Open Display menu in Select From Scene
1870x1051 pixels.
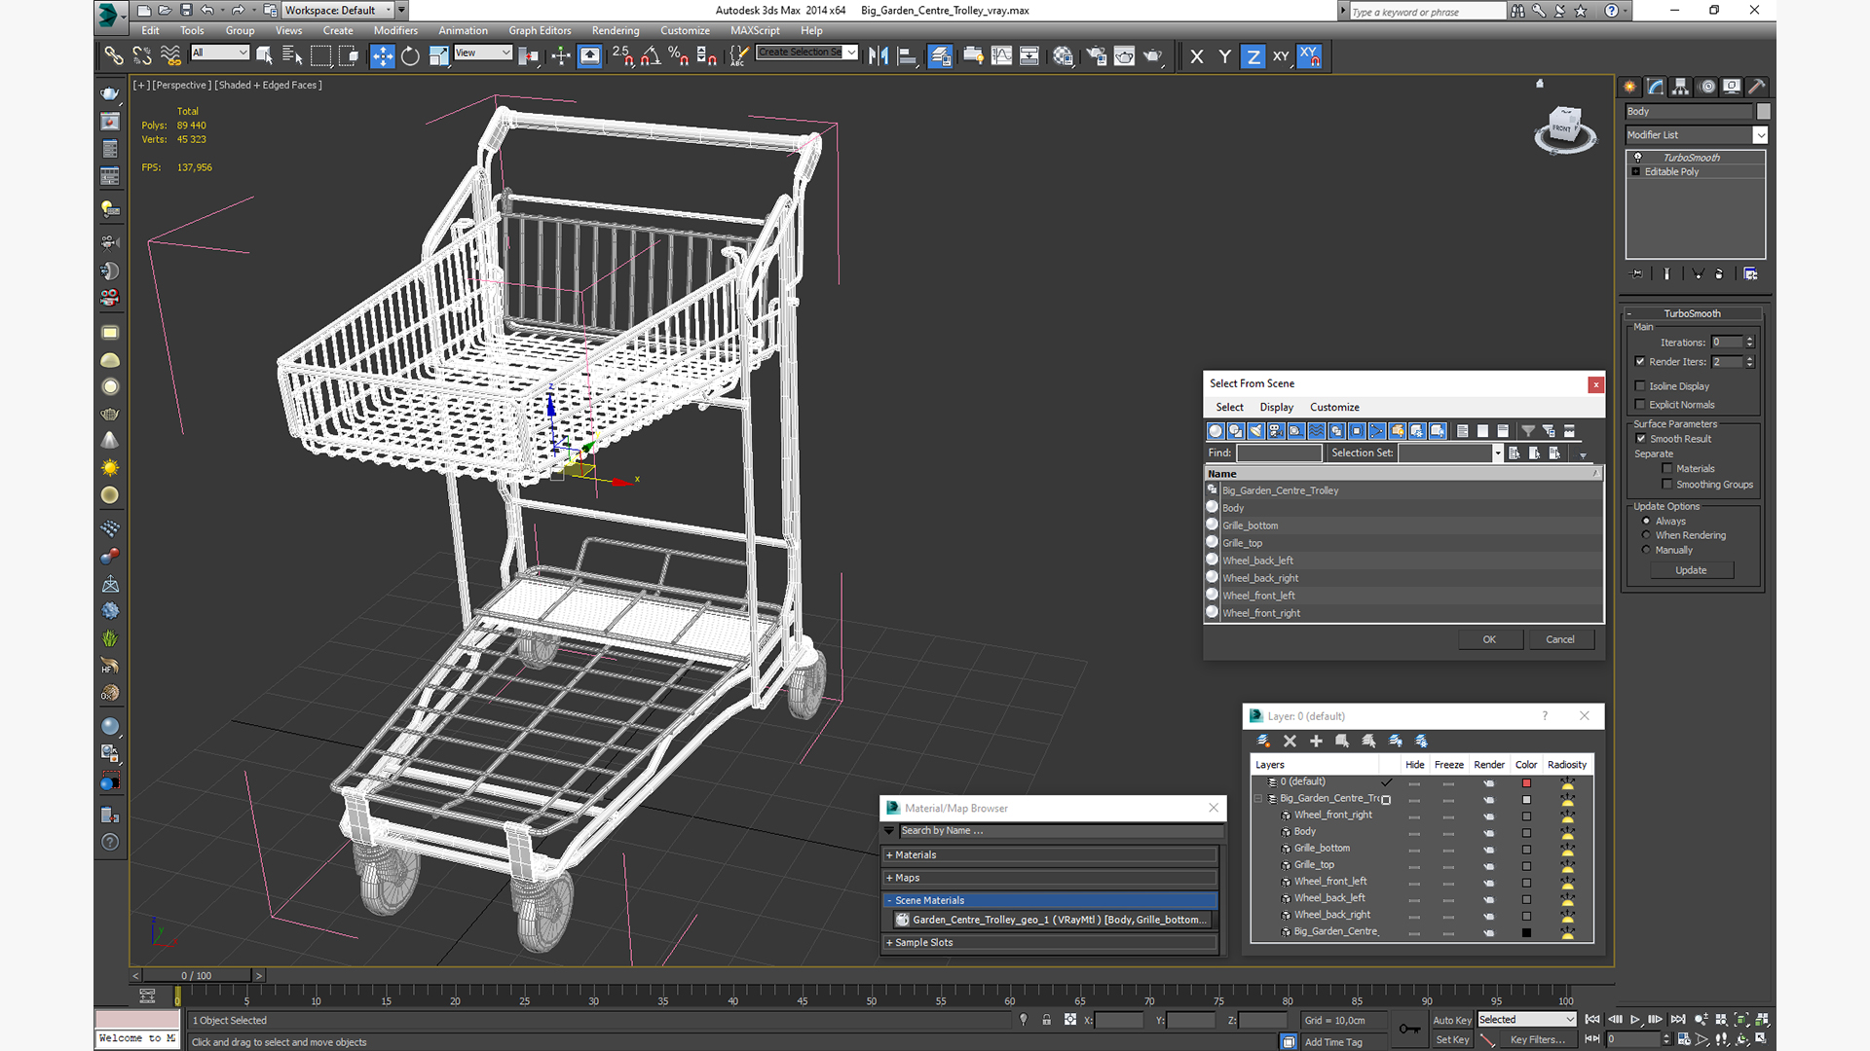click(x=1276, y=408)
